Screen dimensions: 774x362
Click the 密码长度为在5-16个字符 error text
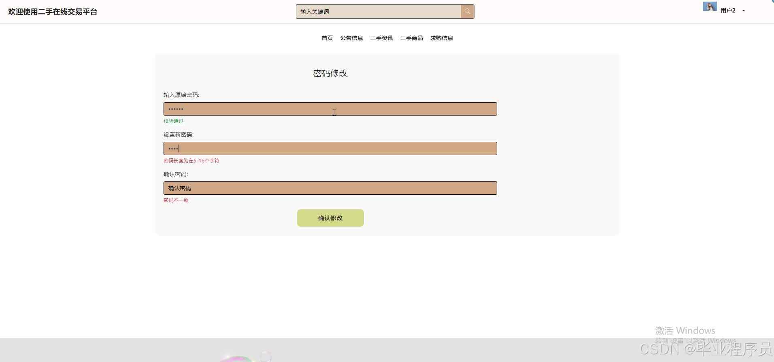coord(191,160)
